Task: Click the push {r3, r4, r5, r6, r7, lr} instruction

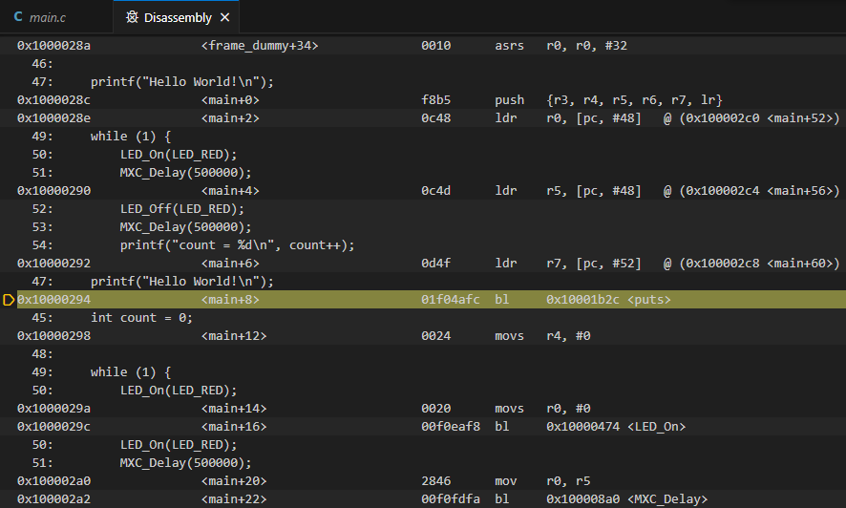Action: click(x=608, y=99)
